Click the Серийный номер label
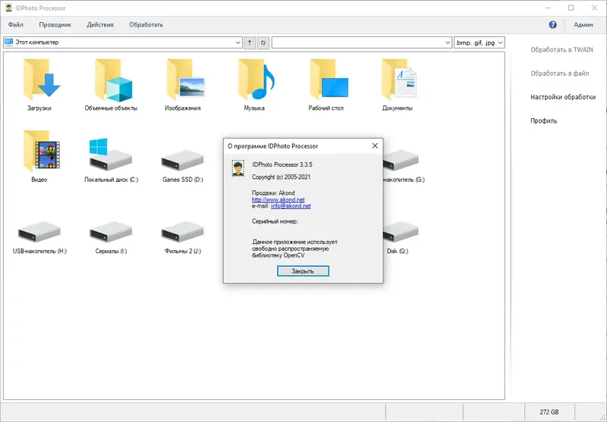The height and width of the screenshot is (422, 607). tap(275, 221)
